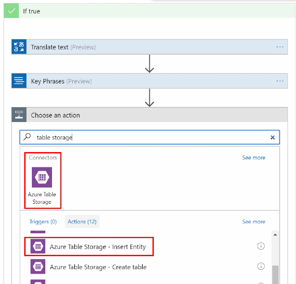Click the search magnifier icon
The width and height of the screenshot is (296, 284).
tap(27, 137)
